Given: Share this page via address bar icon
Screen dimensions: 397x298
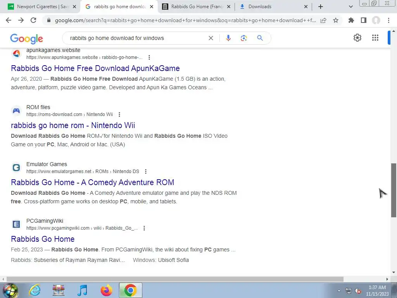Looking at the screenshot, I should (x=323, y=20).
